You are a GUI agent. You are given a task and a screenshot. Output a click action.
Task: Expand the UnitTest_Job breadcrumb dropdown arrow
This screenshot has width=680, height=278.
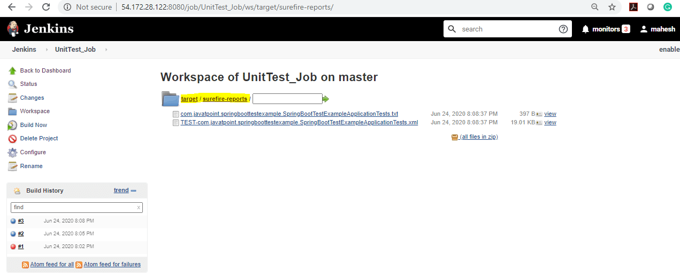pos(106,50)
